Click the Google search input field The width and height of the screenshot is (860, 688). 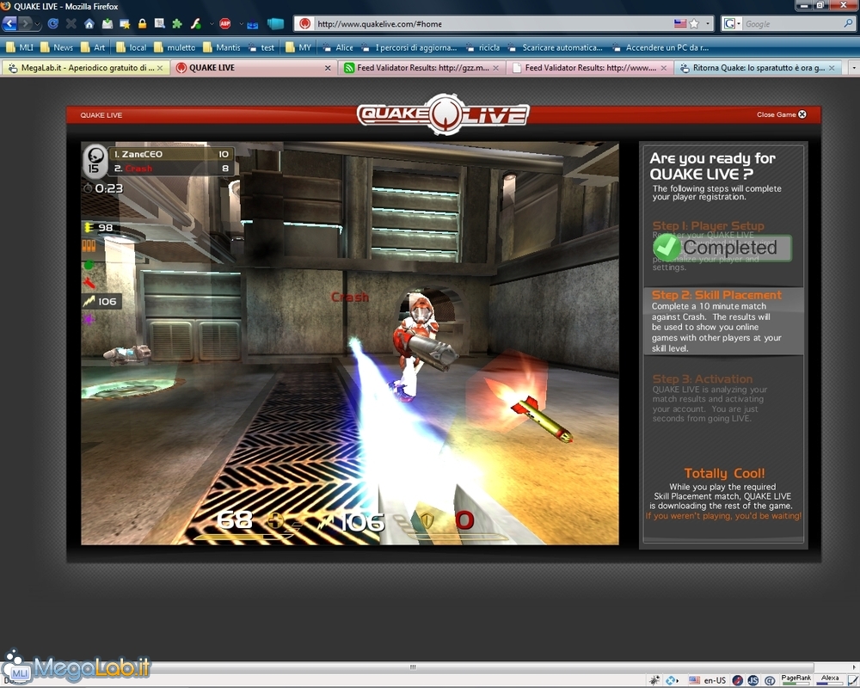point(793,23)
